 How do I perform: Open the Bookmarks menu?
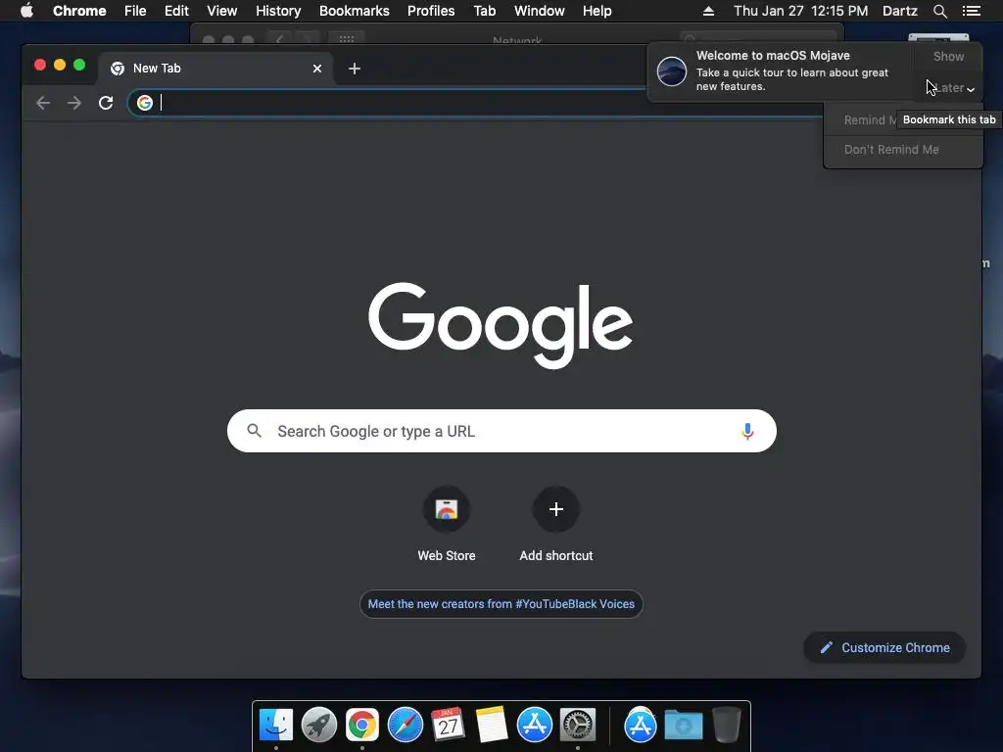(x=354, y=11)
